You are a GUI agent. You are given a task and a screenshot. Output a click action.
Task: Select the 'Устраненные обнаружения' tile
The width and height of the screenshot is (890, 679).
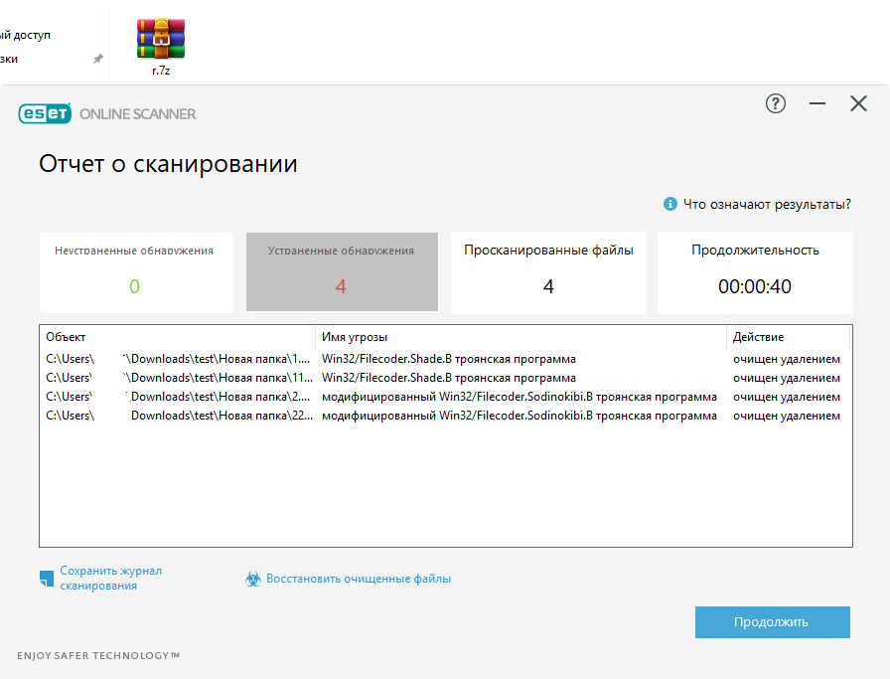click(x=342, y=271)
